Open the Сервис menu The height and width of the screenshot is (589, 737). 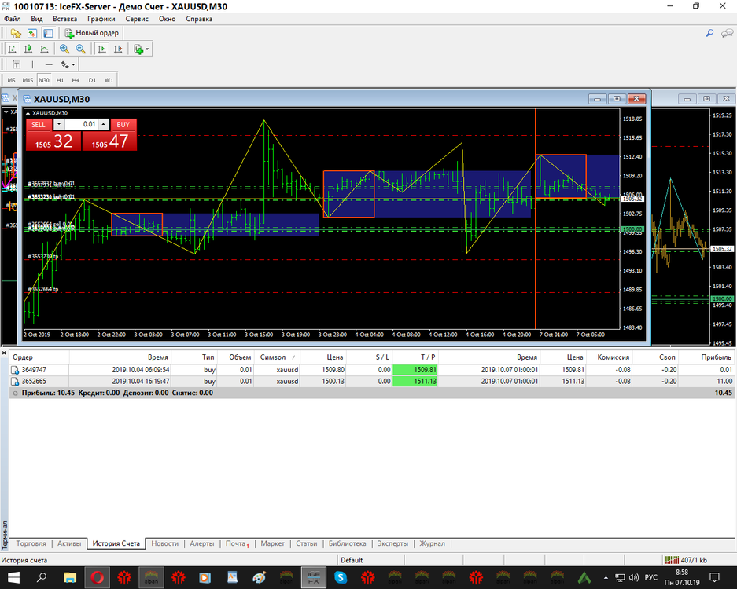137,19
